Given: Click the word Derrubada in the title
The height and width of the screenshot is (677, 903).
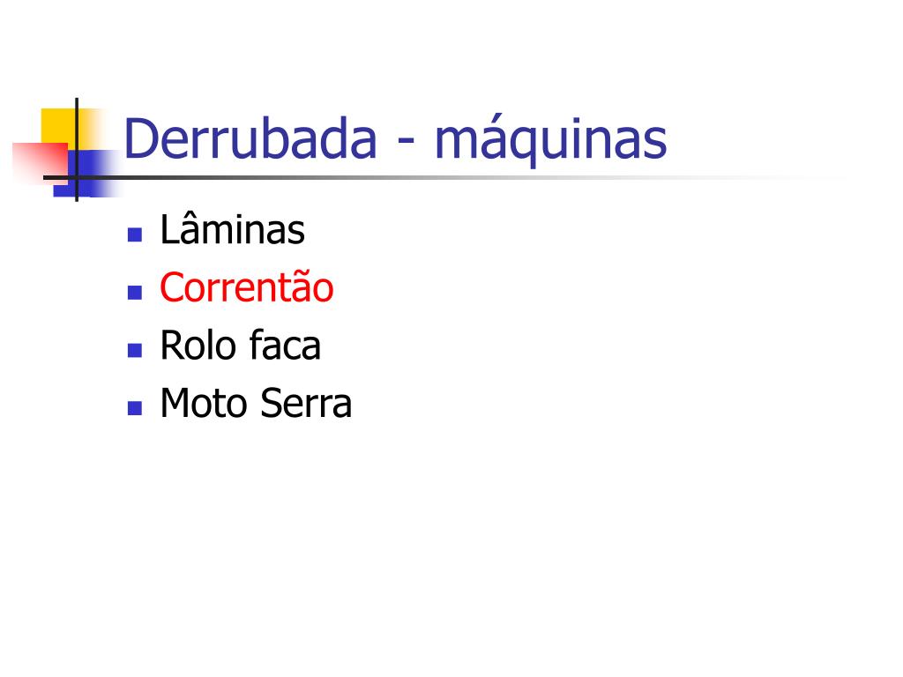Looking at the screenshot, I should click(x=250, y=138).
